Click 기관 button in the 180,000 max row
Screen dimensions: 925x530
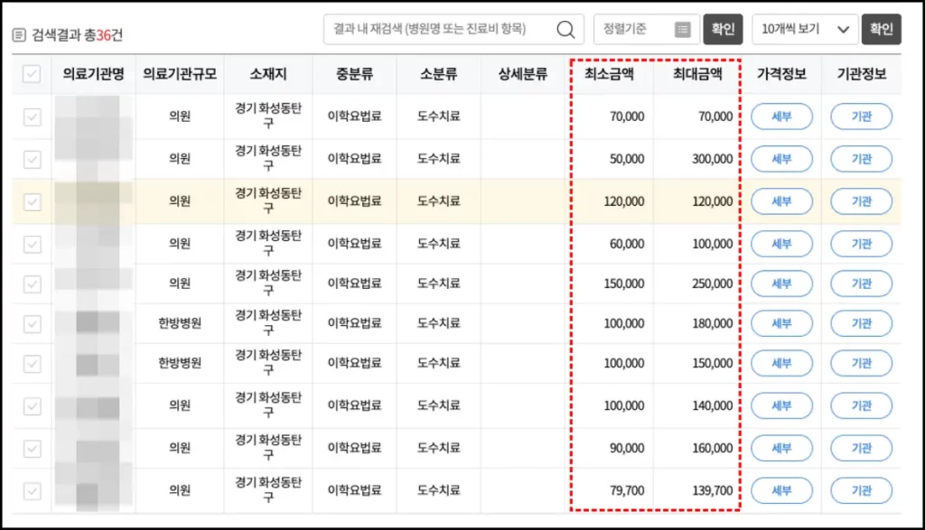[x=861, y=323]
